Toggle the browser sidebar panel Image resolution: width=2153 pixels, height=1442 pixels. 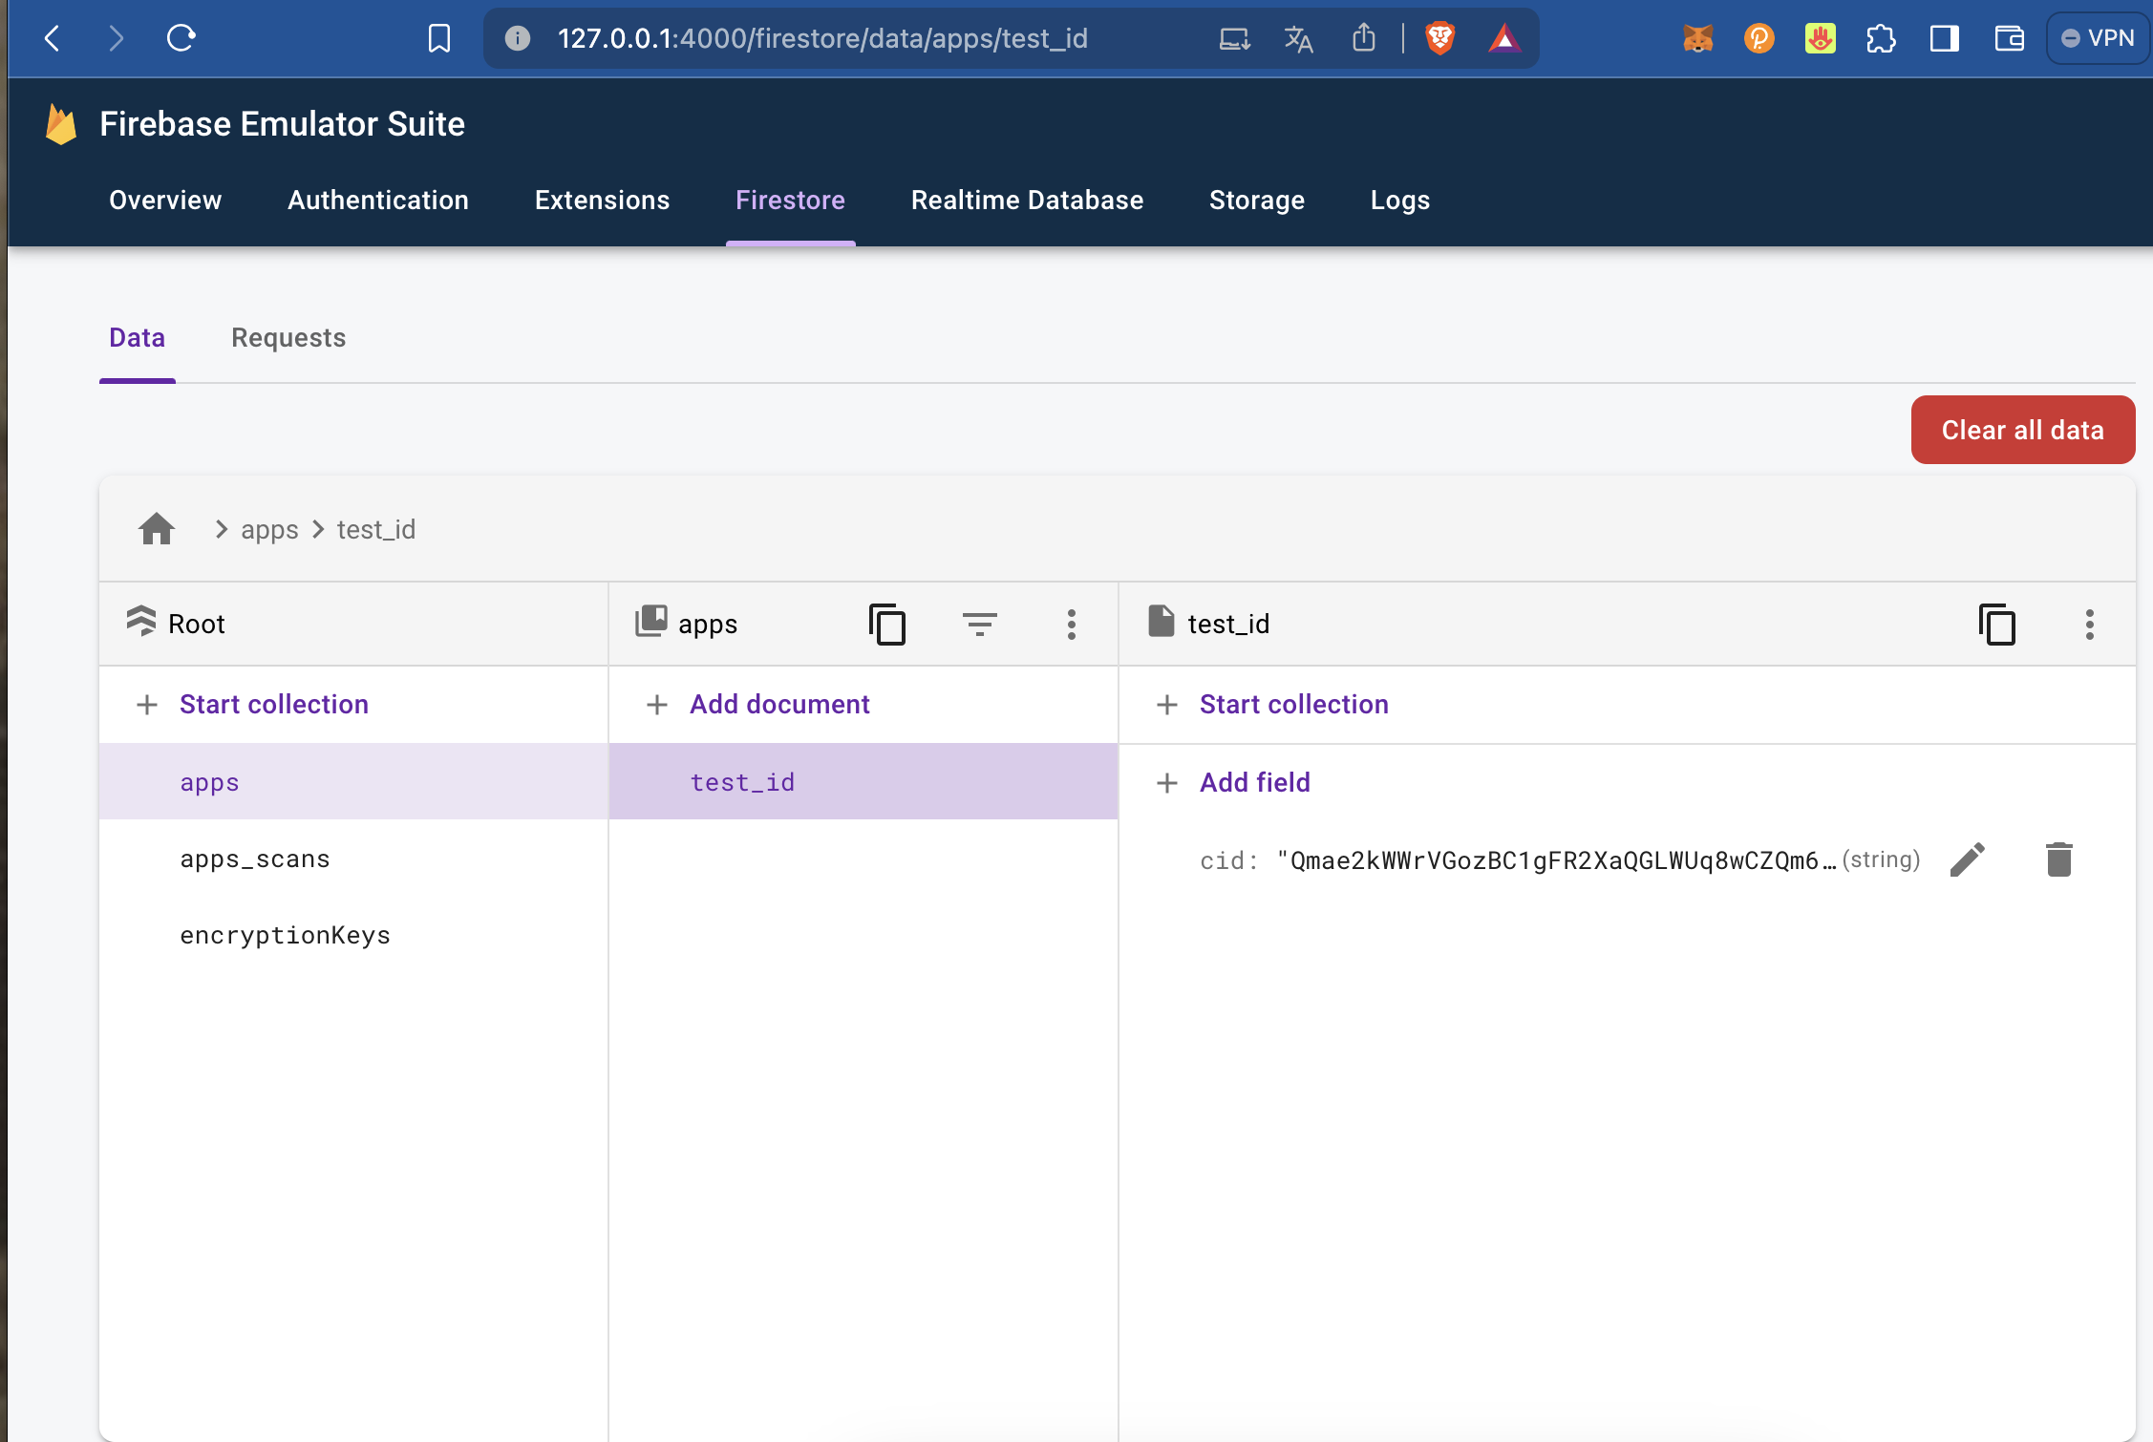[1945, 38]
